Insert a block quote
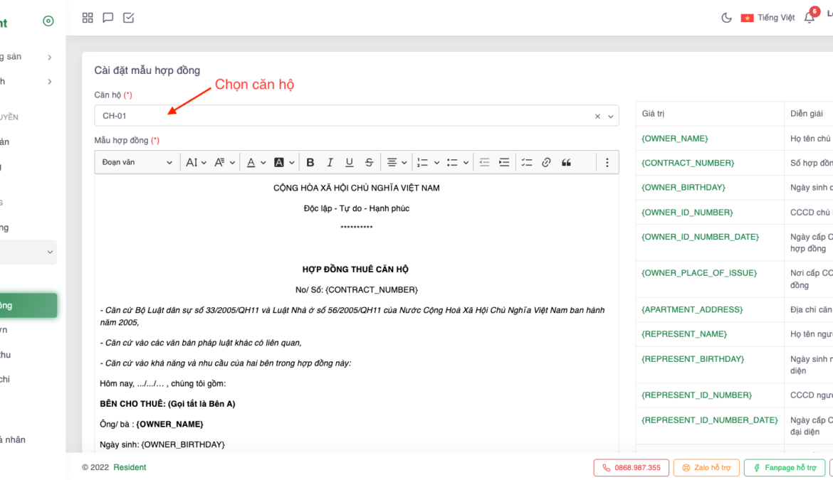The width and height of the screenshot is (833, 480). coord(566,163)
